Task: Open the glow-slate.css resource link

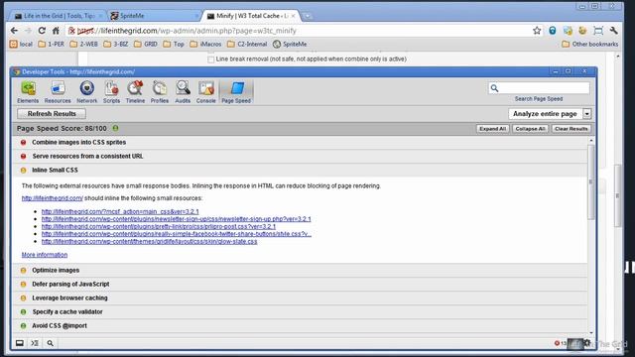Action: tap(150, 242)
